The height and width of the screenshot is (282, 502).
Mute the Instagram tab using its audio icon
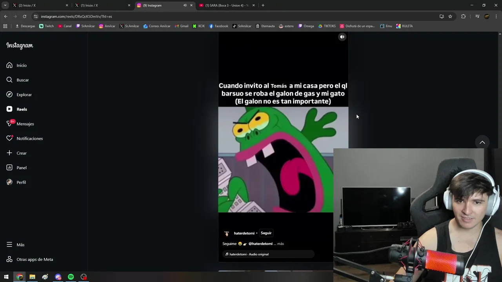[x=185, y=5]
